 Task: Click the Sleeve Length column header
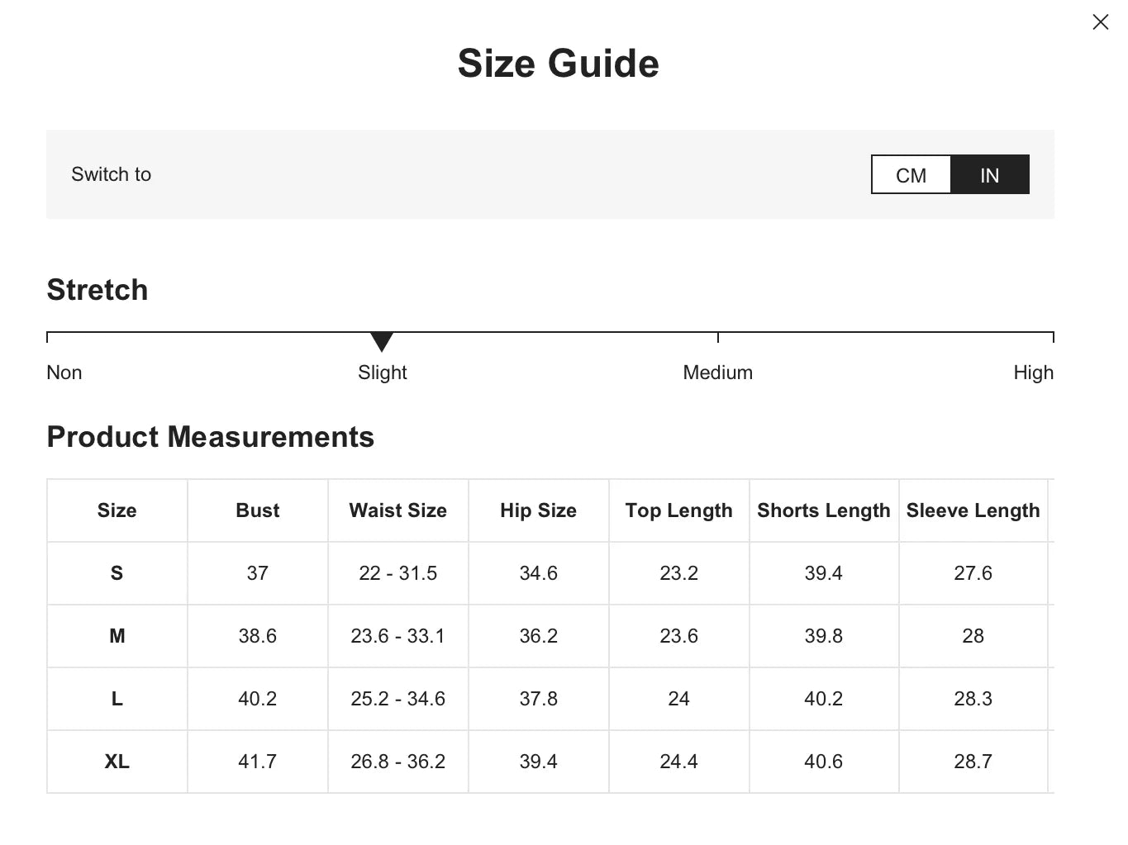[x=973, y=510]
